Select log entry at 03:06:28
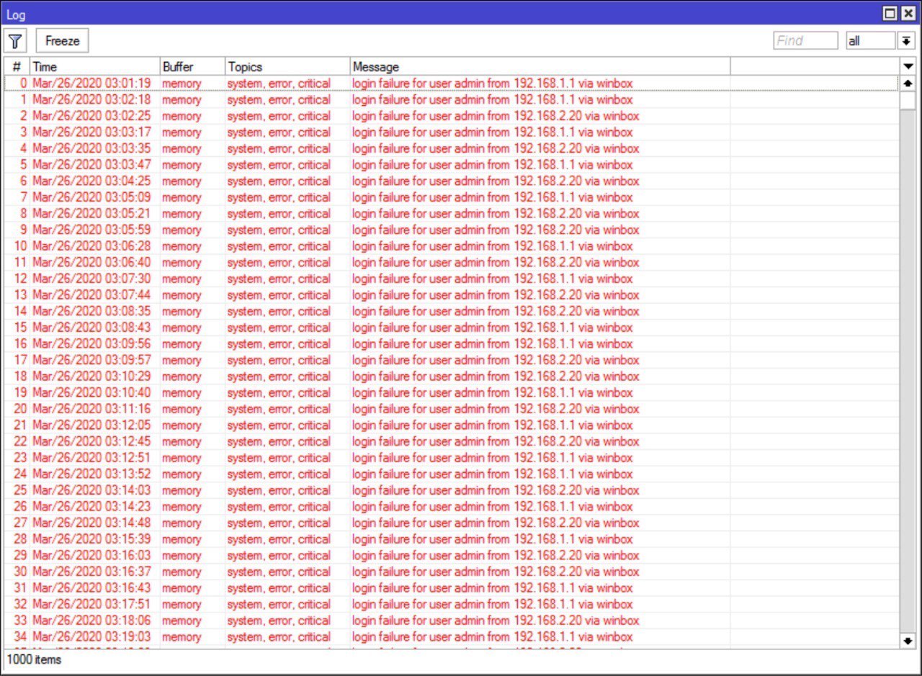 tap(452, 246)
